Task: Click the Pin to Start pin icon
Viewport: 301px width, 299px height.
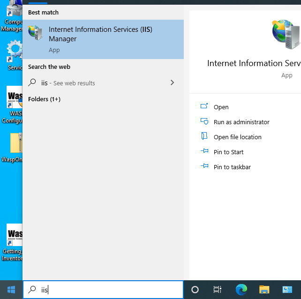Action: 204,151
